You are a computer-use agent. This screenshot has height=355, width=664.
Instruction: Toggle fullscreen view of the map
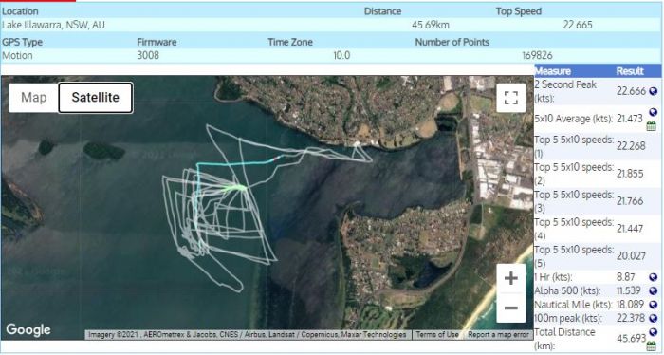point(510,98)
